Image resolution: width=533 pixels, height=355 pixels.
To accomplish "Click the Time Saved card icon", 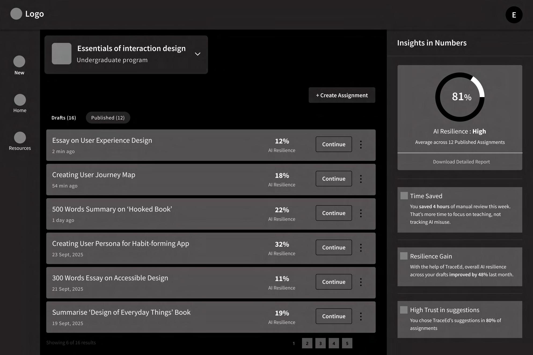I will (x=404, y=196).
